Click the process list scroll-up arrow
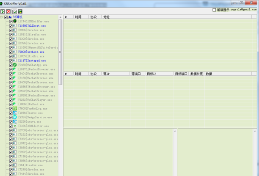Viewport: 259px width, 176px height. (60, 17)
